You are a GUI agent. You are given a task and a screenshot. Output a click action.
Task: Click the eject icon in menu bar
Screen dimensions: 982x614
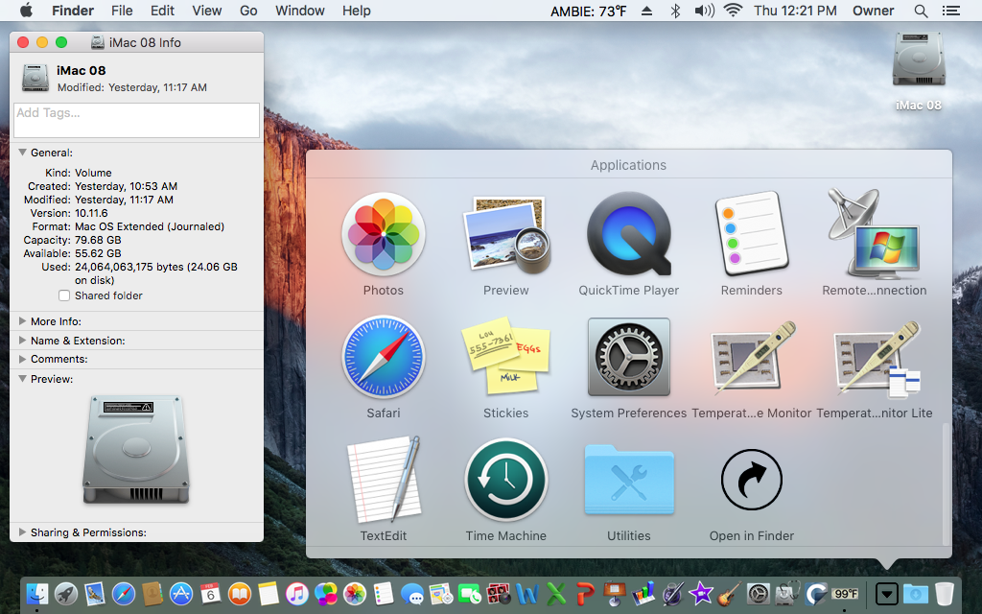click(647, 11)
